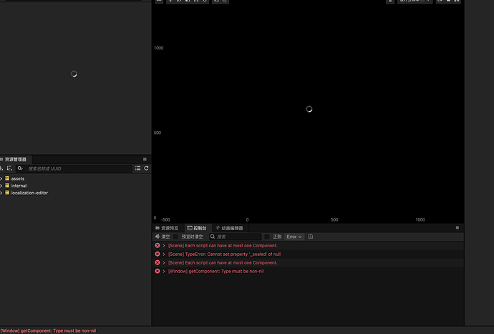Switch to the 资源预览 tab
This screenshot has height=334, width=494.
coord(167,228)
